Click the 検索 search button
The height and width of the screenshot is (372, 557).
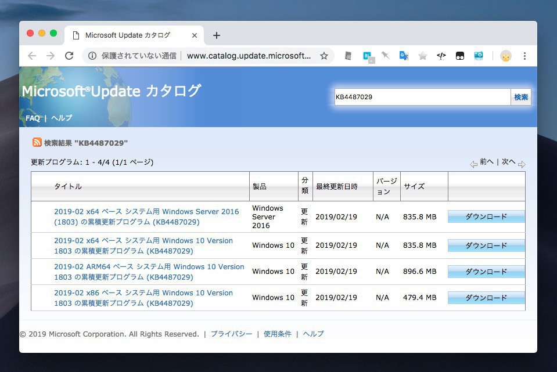(x=521, y=97)
